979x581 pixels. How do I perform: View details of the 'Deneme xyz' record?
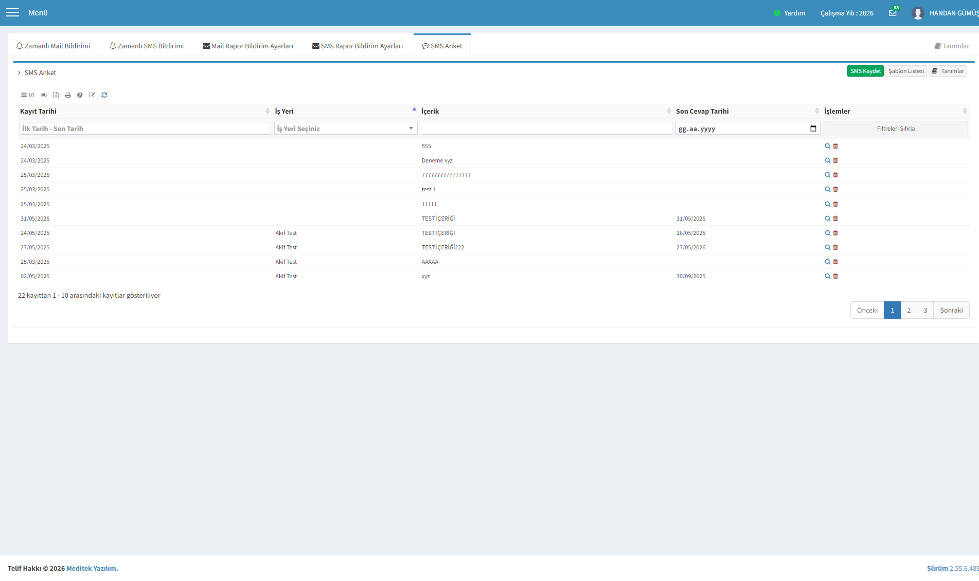827,160
